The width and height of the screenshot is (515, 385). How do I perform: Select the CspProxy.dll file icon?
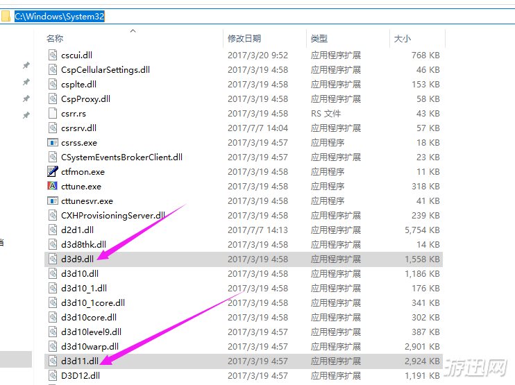(53, 99)
